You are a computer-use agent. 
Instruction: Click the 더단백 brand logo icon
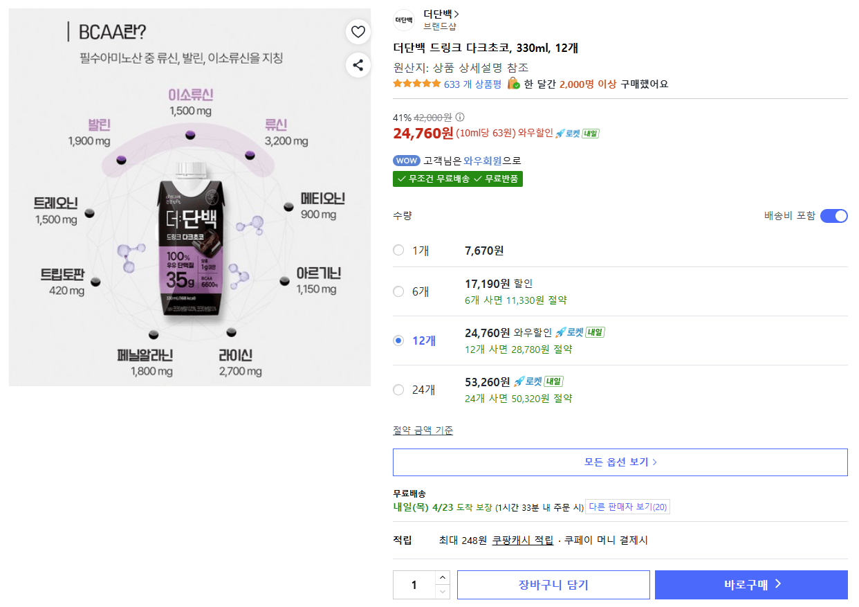pyautogui.click(x=403, y=19)
